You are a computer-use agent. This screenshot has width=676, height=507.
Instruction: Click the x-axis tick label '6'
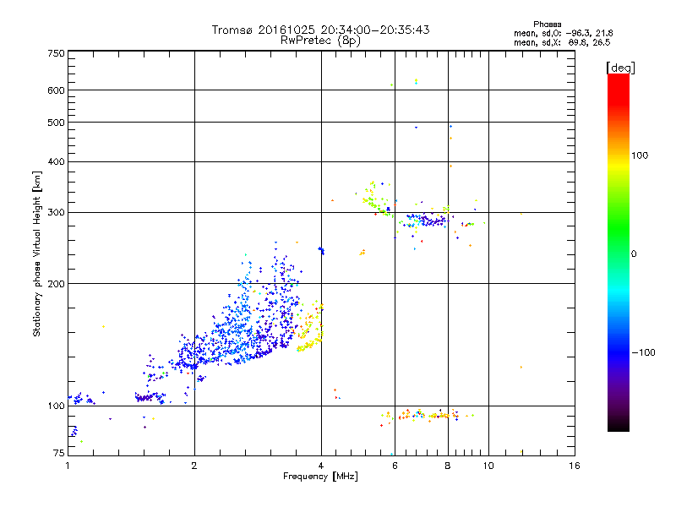pyautogui.click(x=395, y=466)
